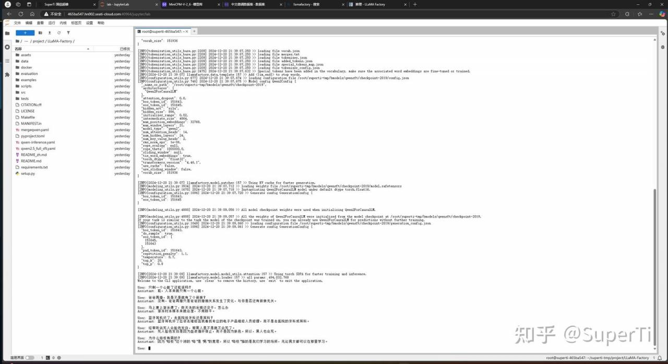Image resolution: width=668 pixels, height=364 pixels.
Task: Open the browser tab actions icon
Action: click(29, 4)
